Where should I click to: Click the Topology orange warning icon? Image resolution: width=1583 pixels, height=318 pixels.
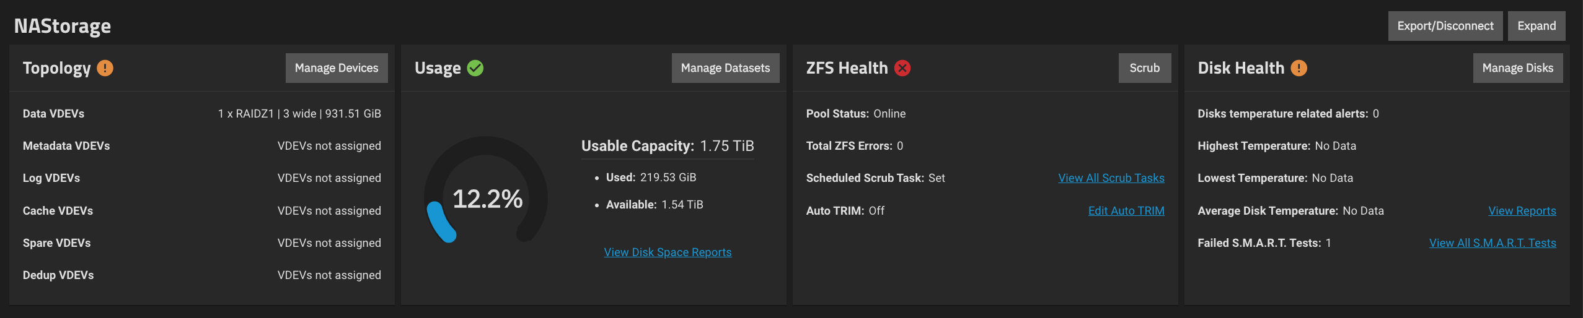click(105, 68)
